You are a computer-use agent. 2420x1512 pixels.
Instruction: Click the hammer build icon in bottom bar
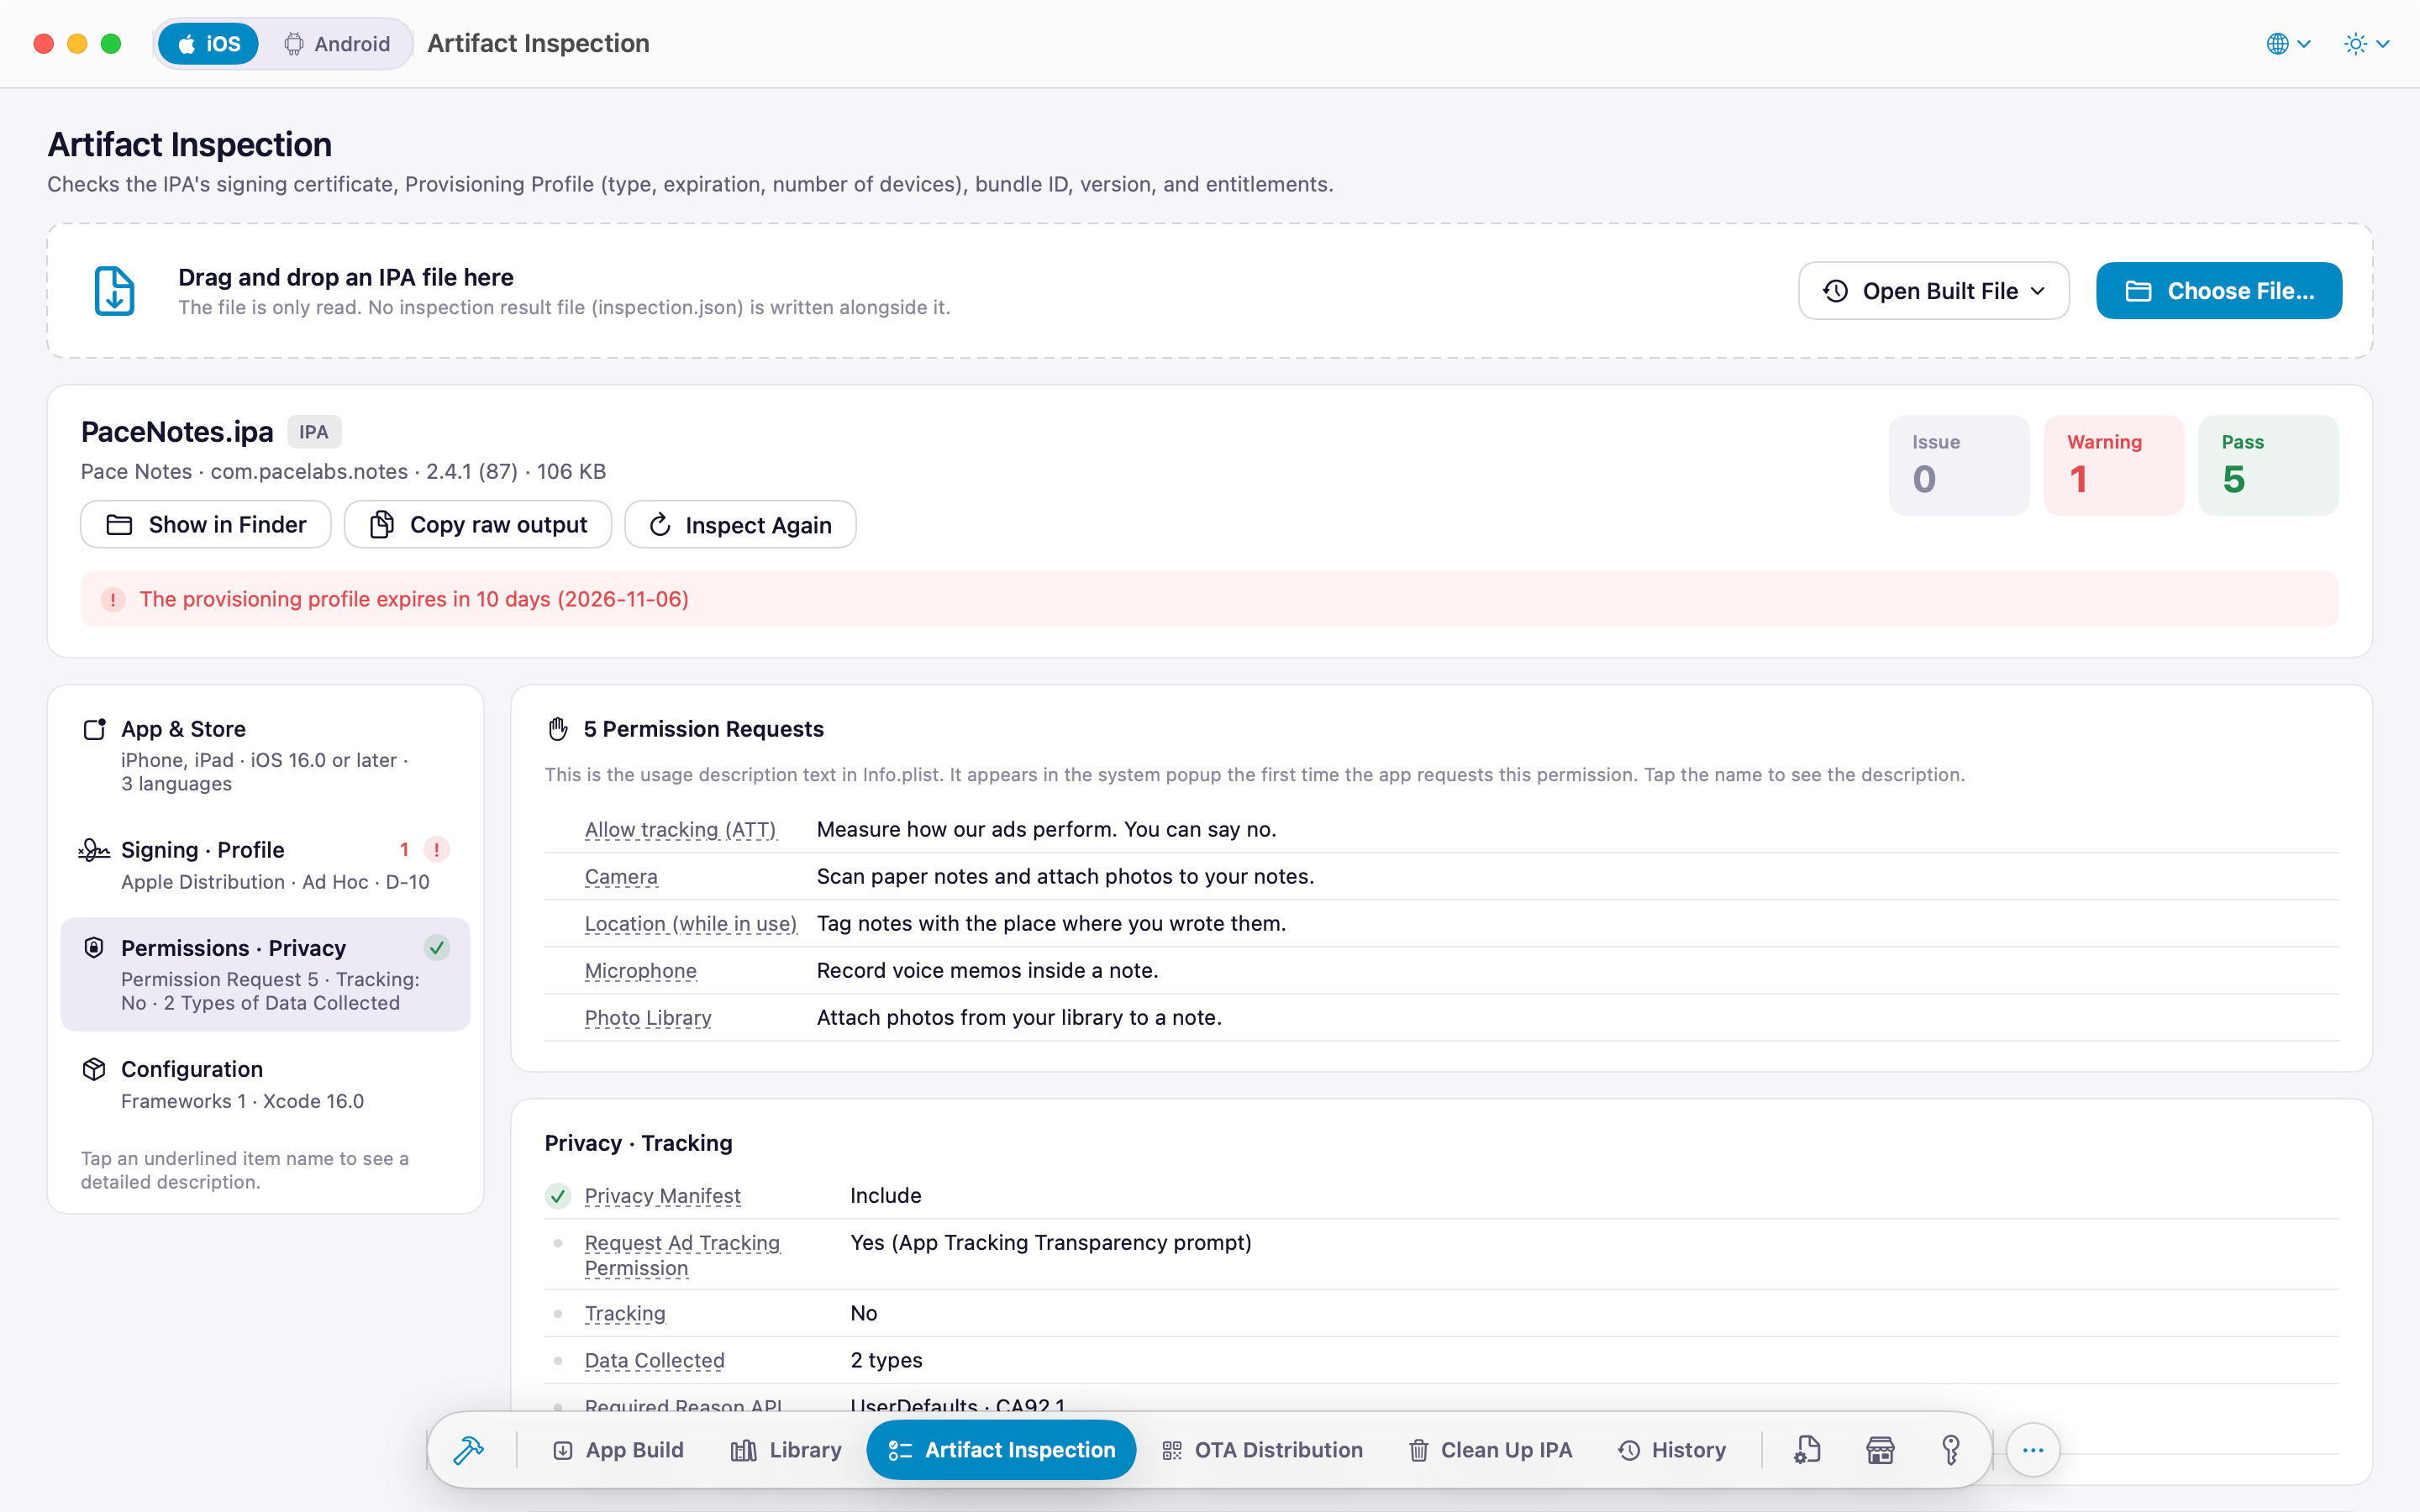coord(468,1449)
